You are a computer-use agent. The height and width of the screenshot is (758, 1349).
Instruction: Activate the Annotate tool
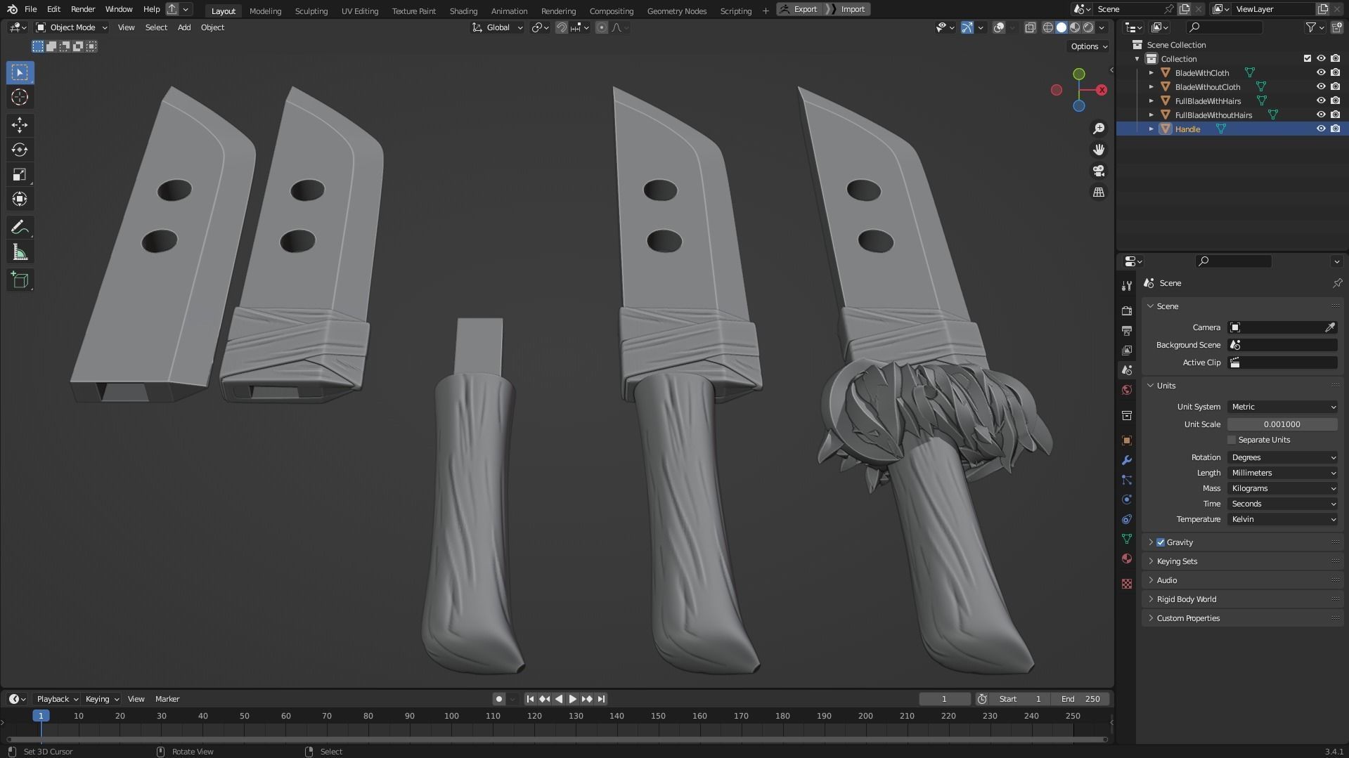19,227
